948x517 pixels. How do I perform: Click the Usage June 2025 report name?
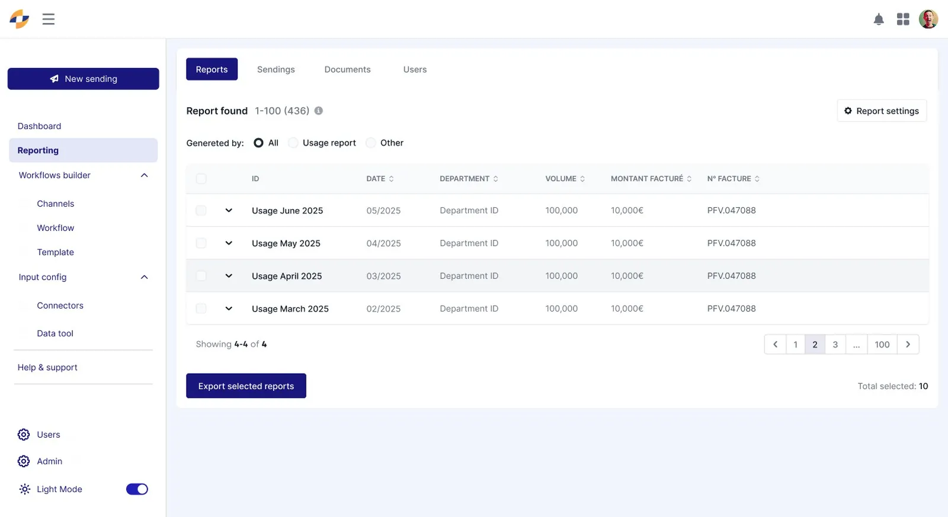pyautogui.click(x=287, y=211)
